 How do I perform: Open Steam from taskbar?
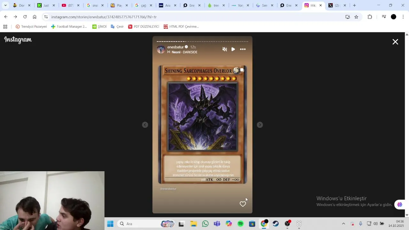(275, 224)
